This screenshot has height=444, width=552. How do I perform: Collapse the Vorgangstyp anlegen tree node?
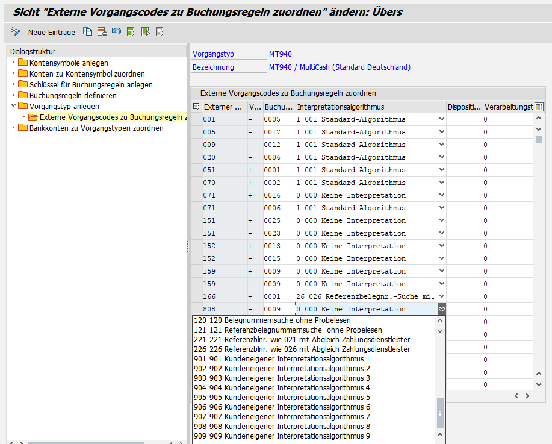13,107
